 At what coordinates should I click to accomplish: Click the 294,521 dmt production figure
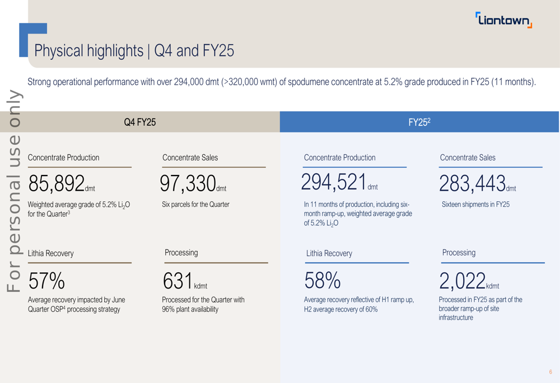pos(339,182)
